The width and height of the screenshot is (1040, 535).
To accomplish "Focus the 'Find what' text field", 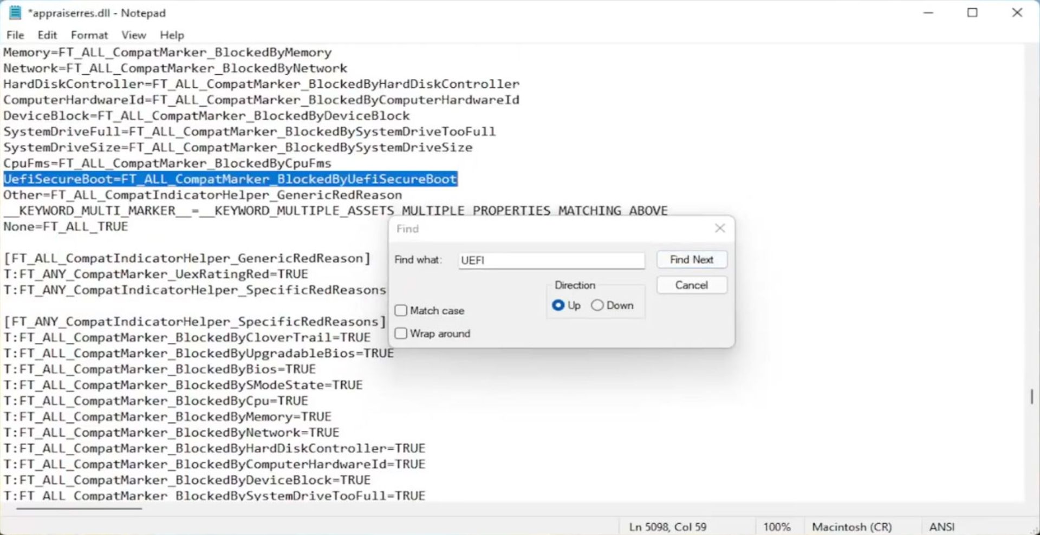I will coord(551,260).
